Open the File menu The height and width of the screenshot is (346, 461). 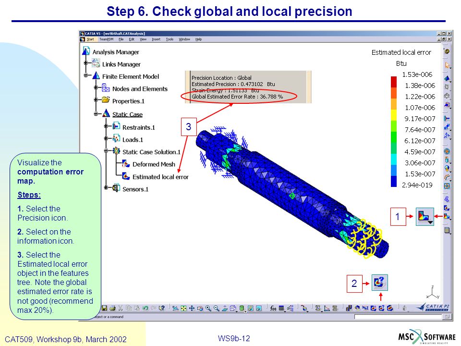121,39
